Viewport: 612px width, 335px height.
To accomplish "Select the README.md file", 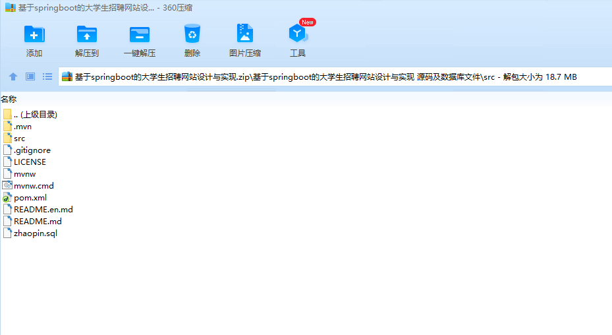I will point(32,222).
